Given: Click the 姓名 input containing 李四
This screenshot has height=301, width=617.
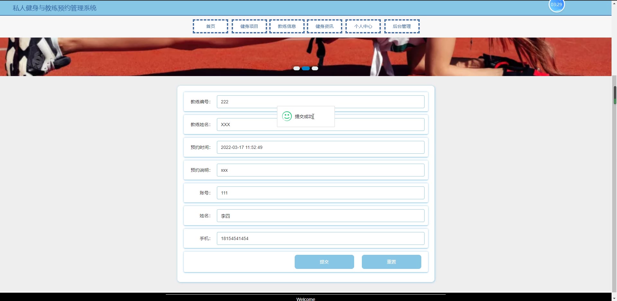Looking at the screenshot, I should point(320,216).
